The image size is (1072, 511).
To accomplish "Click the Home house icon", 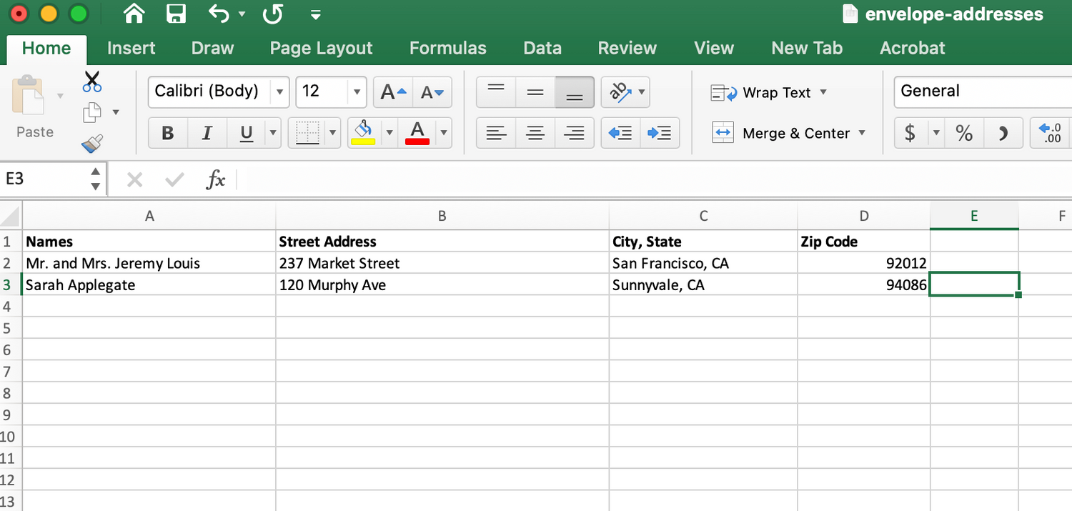I will point(134,14).
